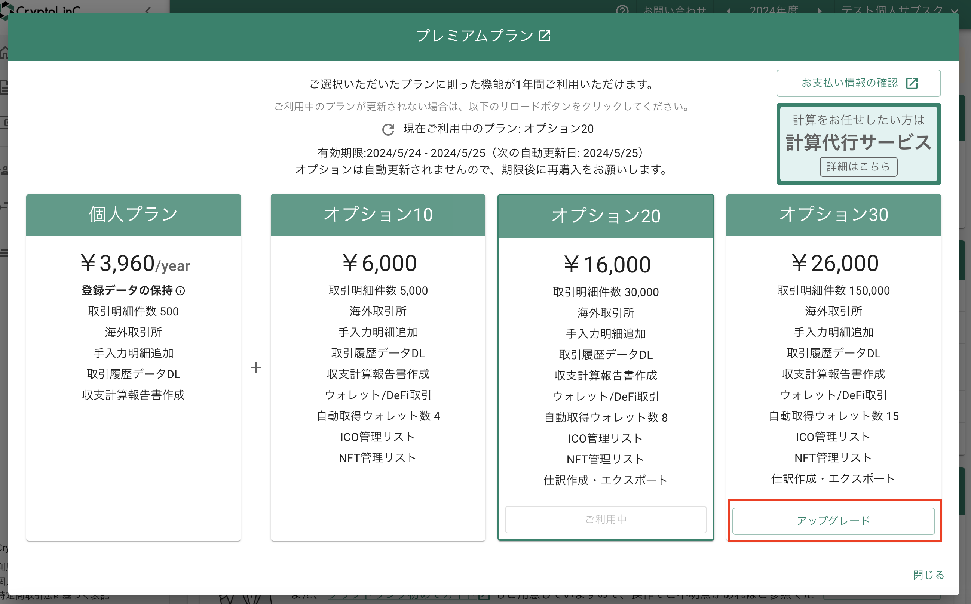Screen dimensions: 971x604
Task: Open 詳細はこちら in 計算代行サービス banner
Action: coord(858,167)
